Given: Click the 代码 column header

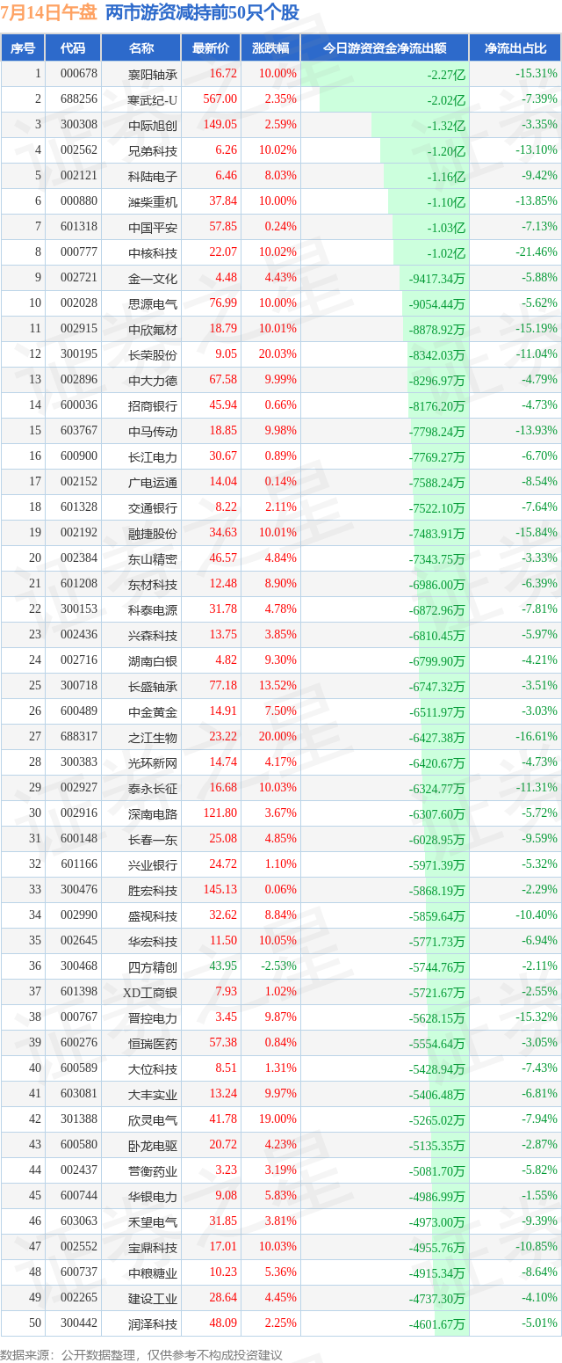Looking at the screenshot, I should coord(74,48).
